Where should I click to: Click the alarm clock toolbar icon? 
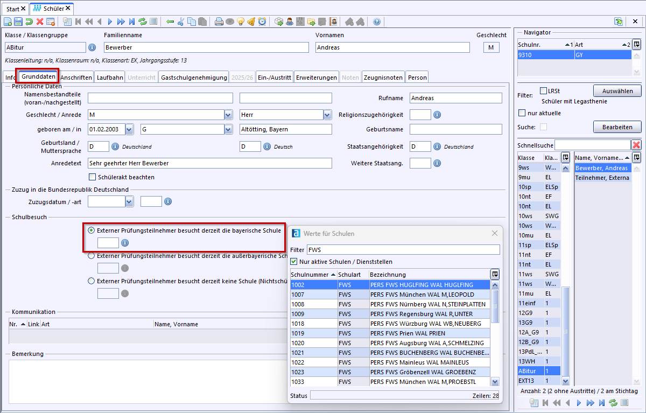coord(262,22)
